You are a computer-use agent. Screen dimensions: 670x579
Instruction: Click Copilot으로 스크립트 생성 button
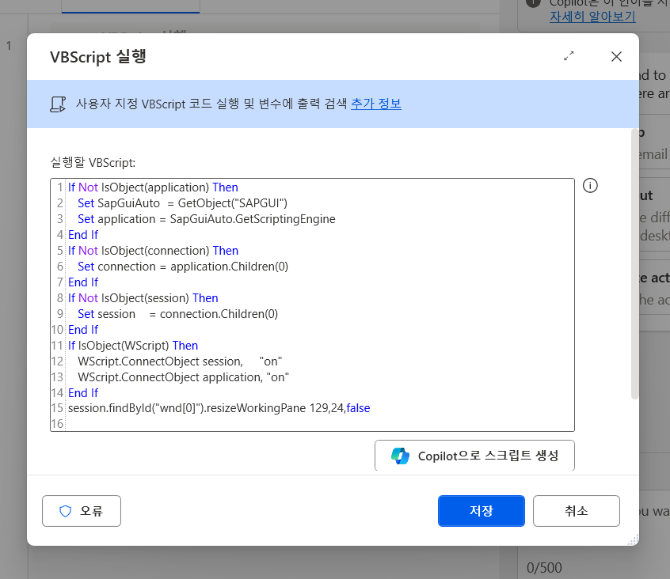(474, 456)
